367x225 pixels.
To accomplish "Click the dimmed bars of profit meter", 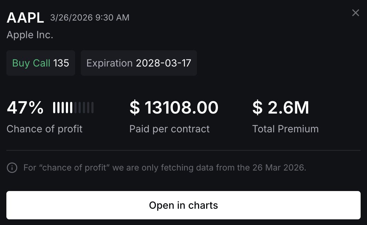I will (84, 108).
